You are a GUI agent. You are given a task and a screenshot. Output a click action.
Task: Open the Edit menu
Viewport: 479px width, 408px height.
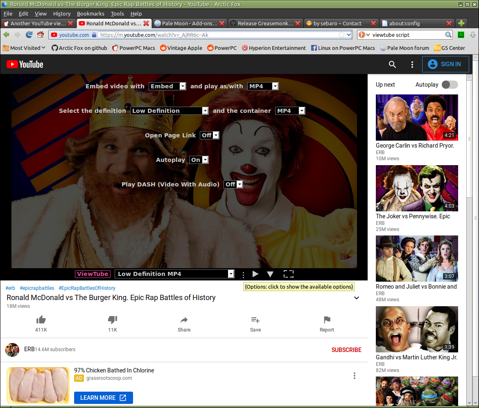tap(23, 14)
